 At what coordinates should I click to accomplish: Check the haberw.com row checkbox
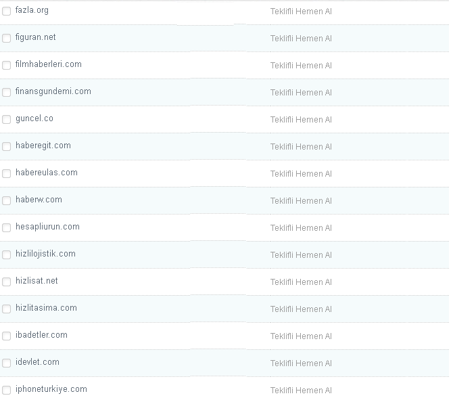click(7, 201)
